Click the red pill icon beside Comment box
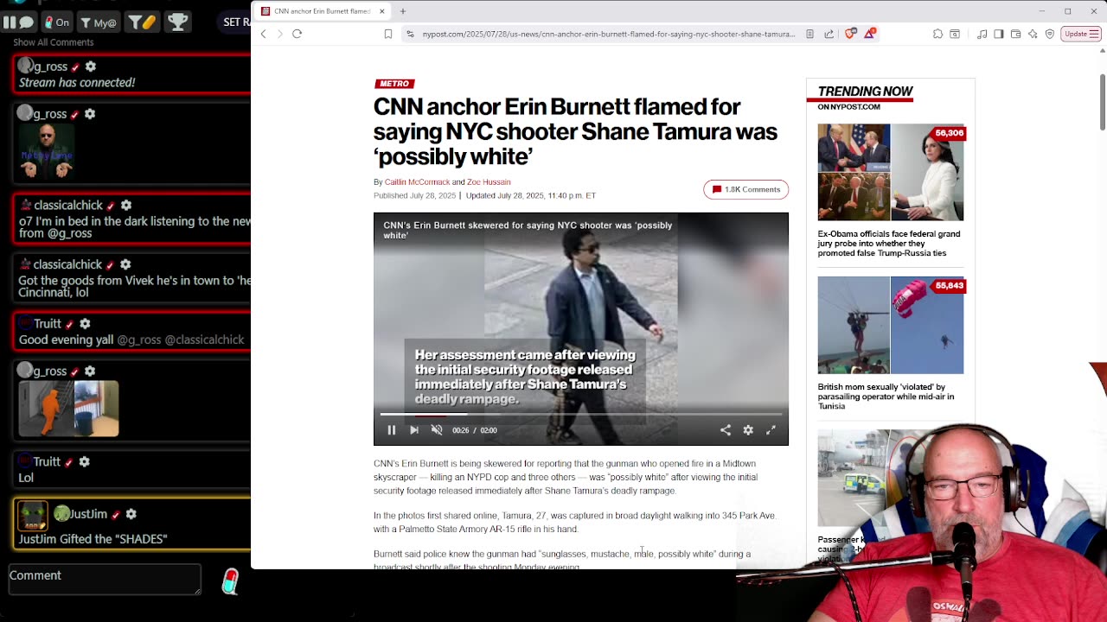 [229, 581]
